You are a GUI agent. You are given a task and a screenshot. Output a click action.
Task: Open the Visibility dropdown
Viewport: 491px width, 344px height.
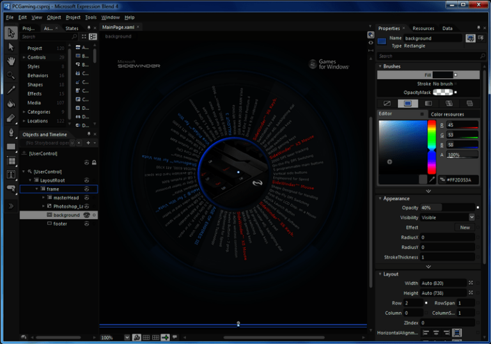[x=472, y=217]
